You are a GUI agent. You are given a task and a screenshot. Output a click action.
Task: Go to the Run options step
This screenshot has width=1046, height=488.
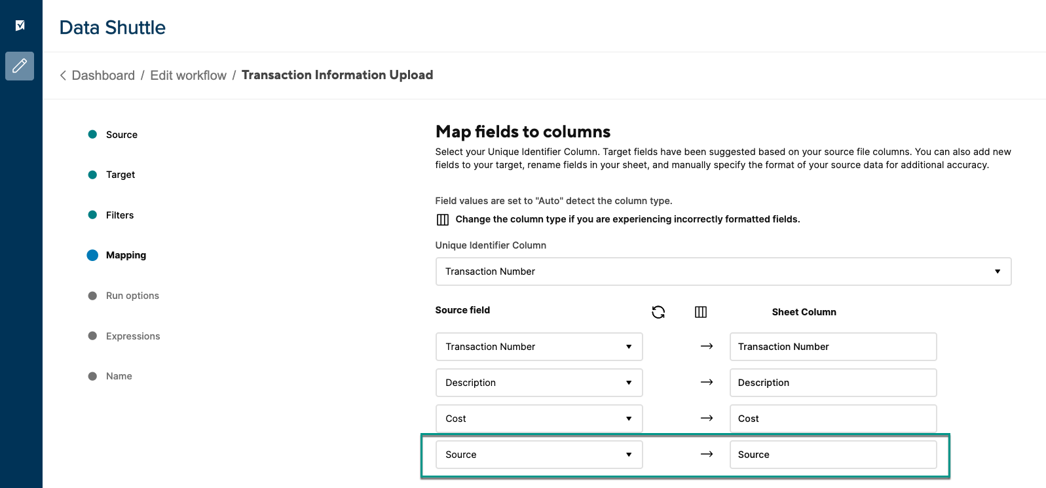coord(132,296)
